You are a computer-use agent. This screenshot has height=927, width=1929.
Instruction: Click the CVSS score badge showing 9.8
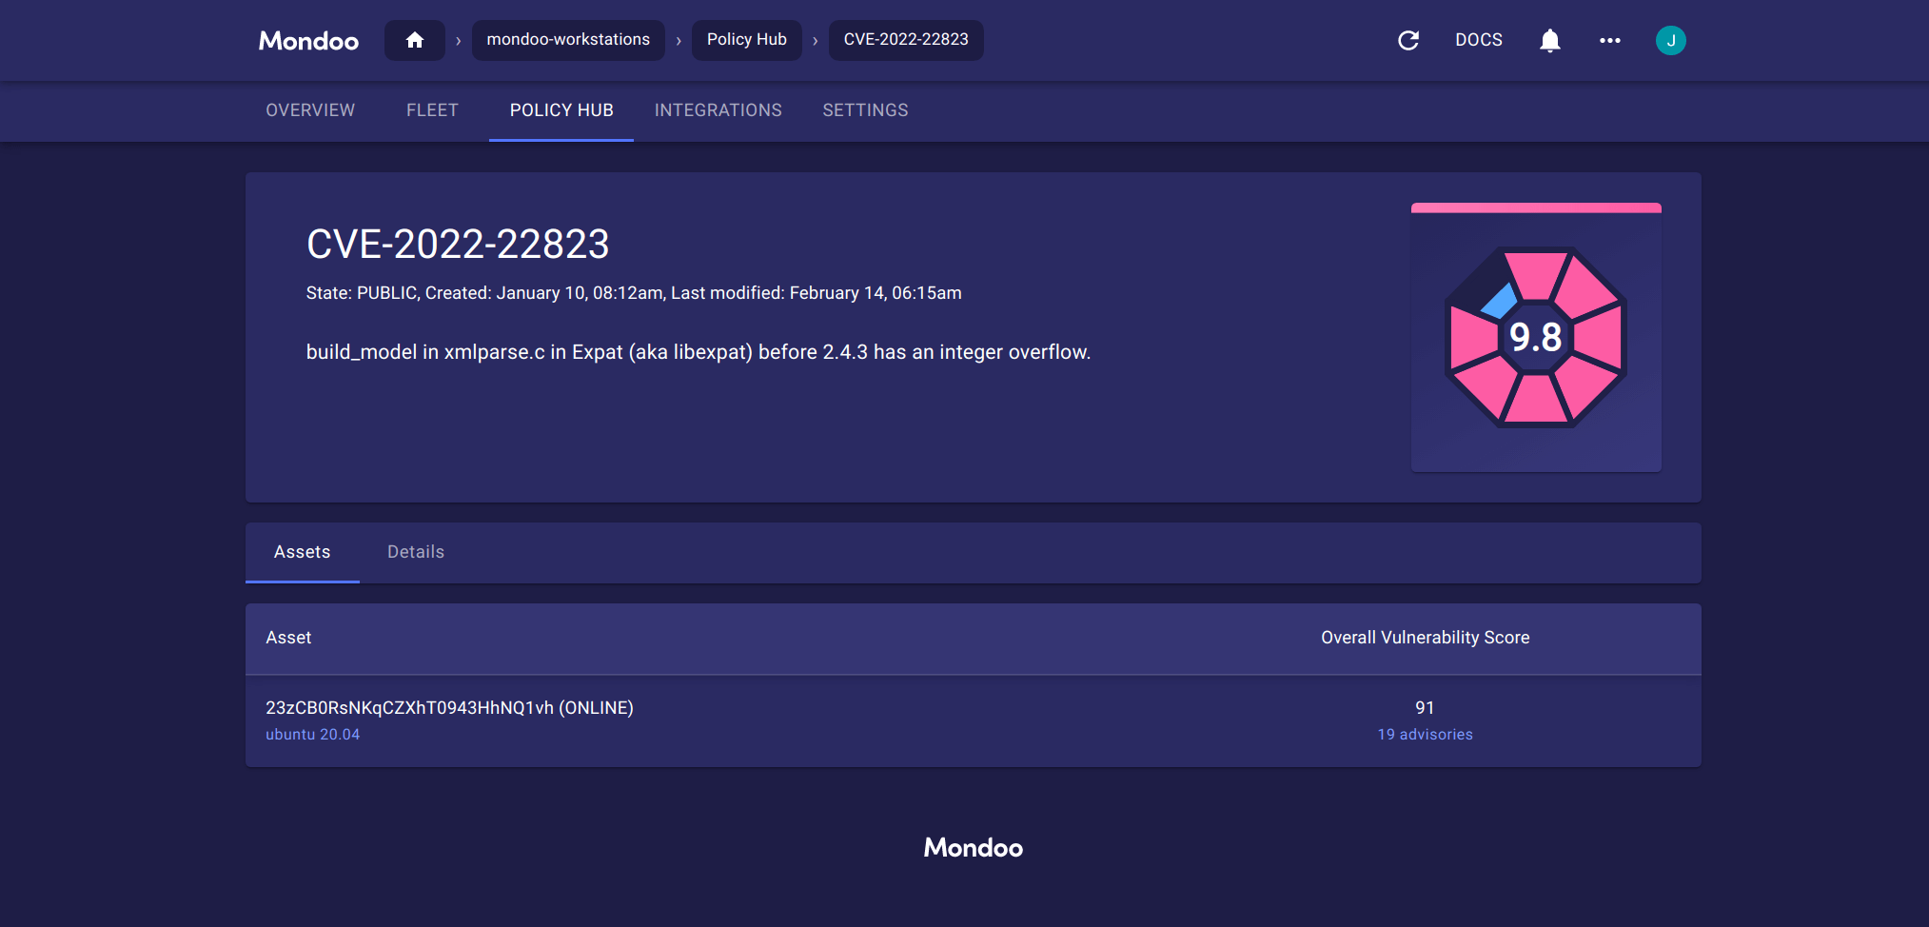[1536, 338]
